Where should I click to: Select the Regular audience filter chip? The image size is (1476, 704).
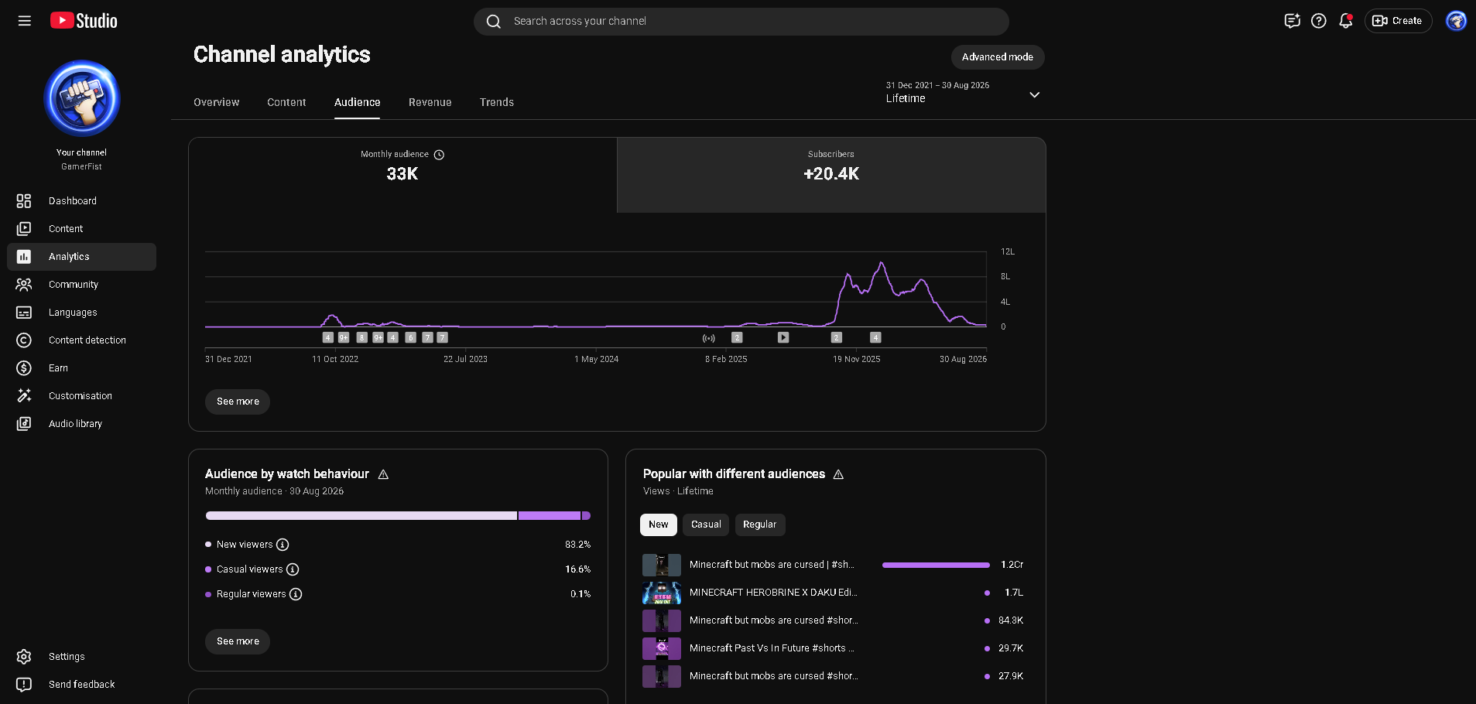click(x=760, y=525)
